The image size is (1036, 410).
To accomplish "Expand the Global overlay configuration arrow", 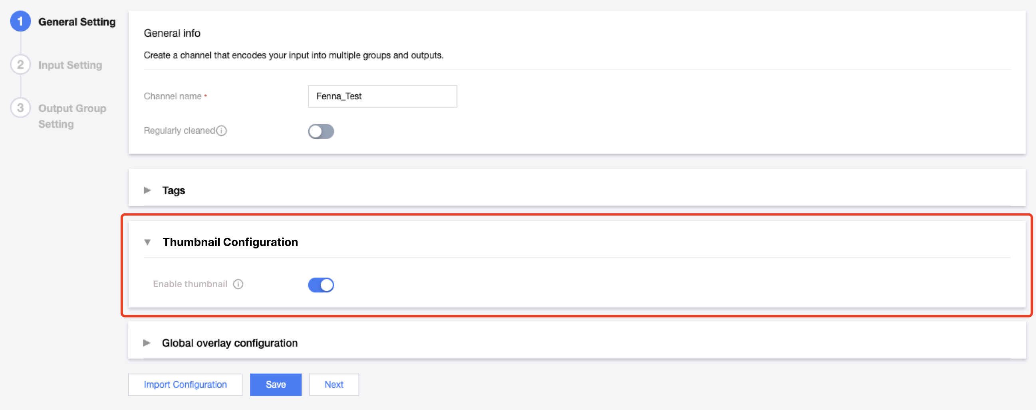I will [x=147, y=343].
